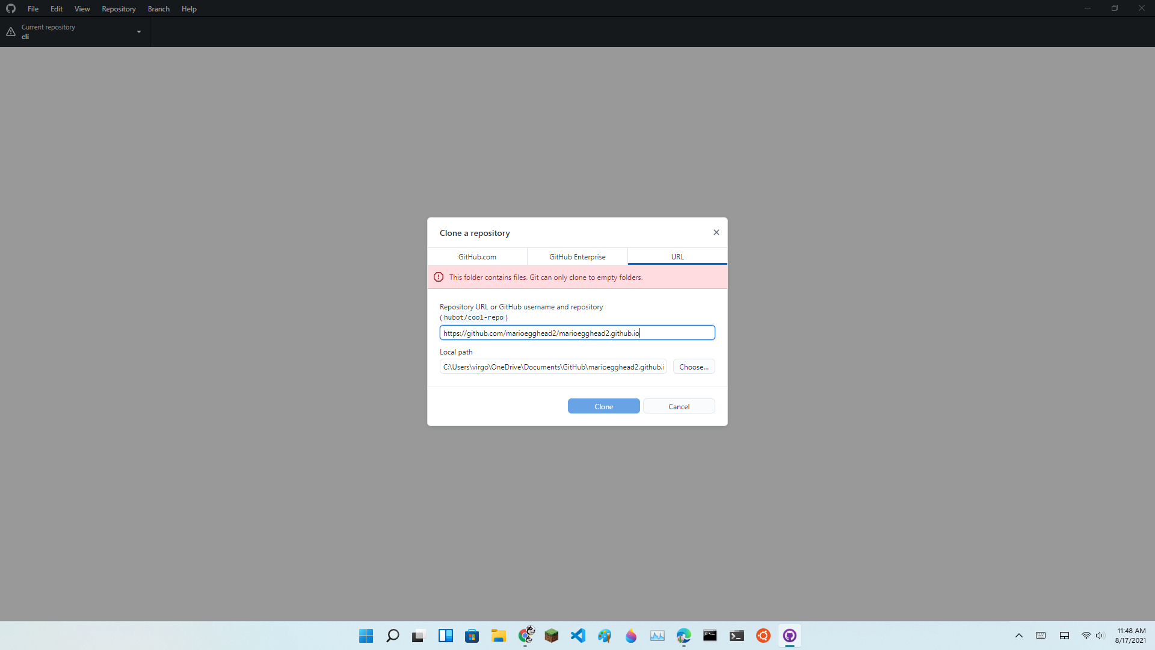Switch to the GitHub Enterprise tab
1155x650 pixels.
(577, 256)
